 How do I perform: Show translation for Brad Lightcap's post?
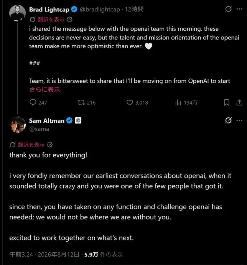tap(51, 20)
